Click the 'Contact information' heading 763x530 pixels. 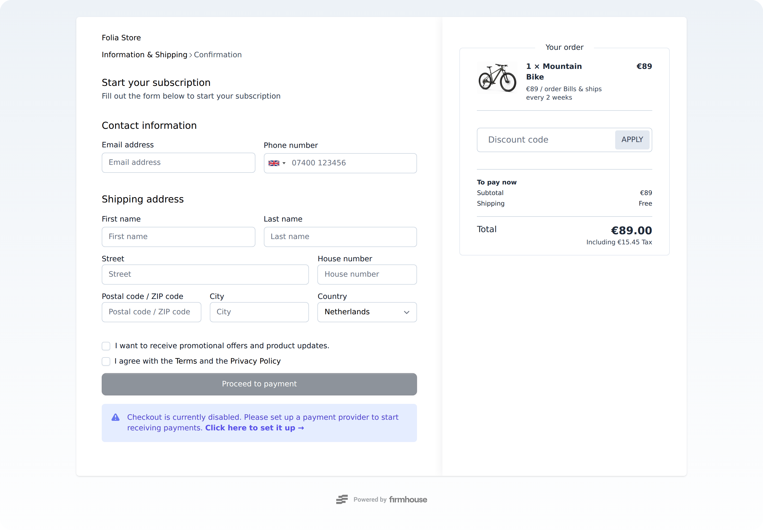(x=149, y=126)
